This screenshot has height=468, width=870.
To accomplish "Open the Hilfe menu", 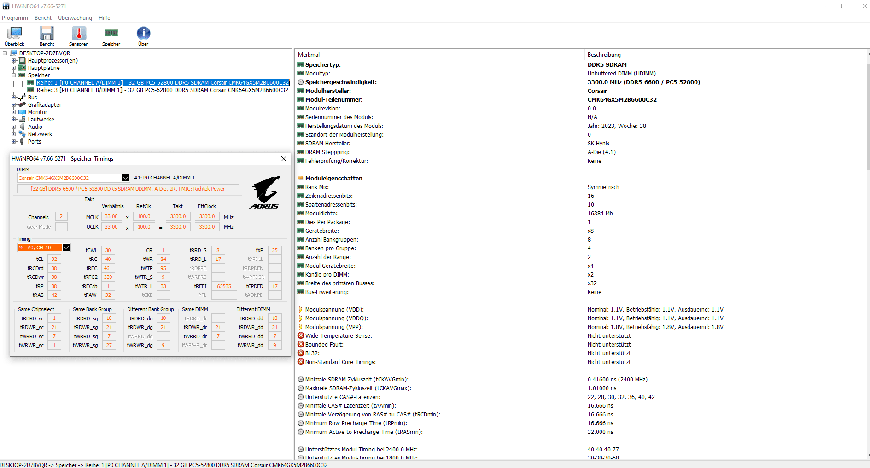I will pos(104,18).
